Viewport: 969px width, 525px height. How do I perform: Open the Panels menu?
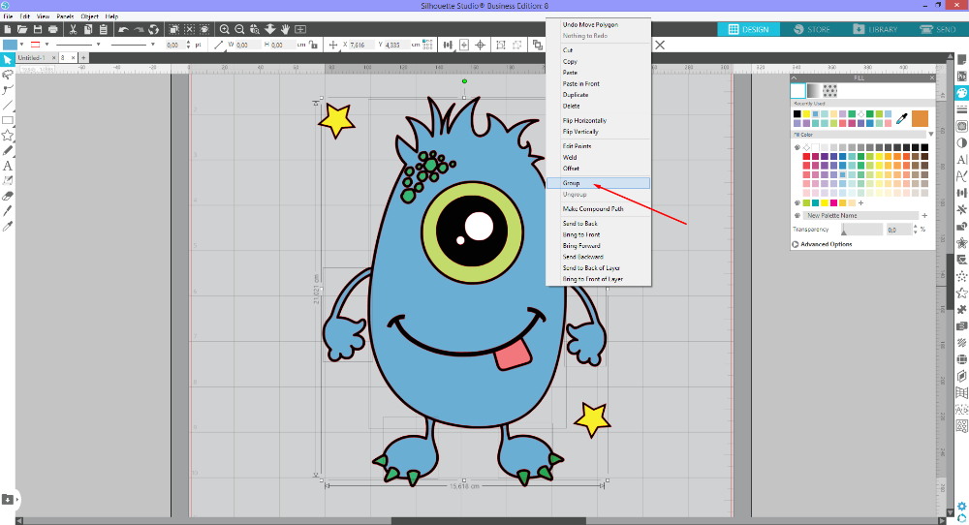coord(65,16)
